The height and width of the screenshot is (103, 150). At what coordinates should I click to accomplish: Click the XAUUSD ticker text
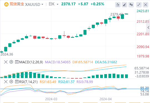(x=33, y=4)
